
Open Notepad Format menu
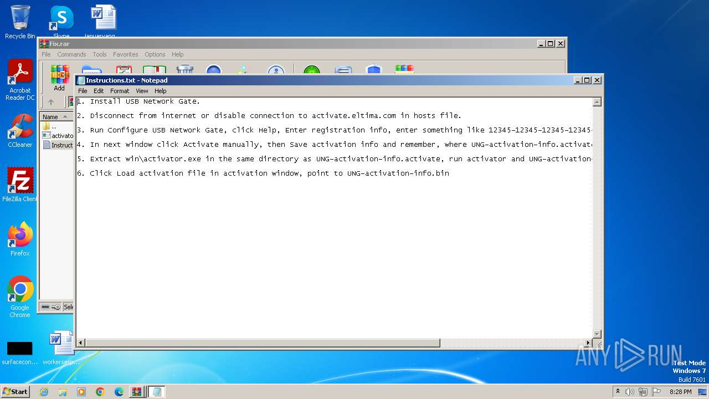pos(120,91)
